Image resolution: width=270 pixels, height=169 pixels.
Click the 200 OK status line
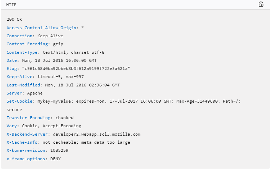tap(14, 19)
